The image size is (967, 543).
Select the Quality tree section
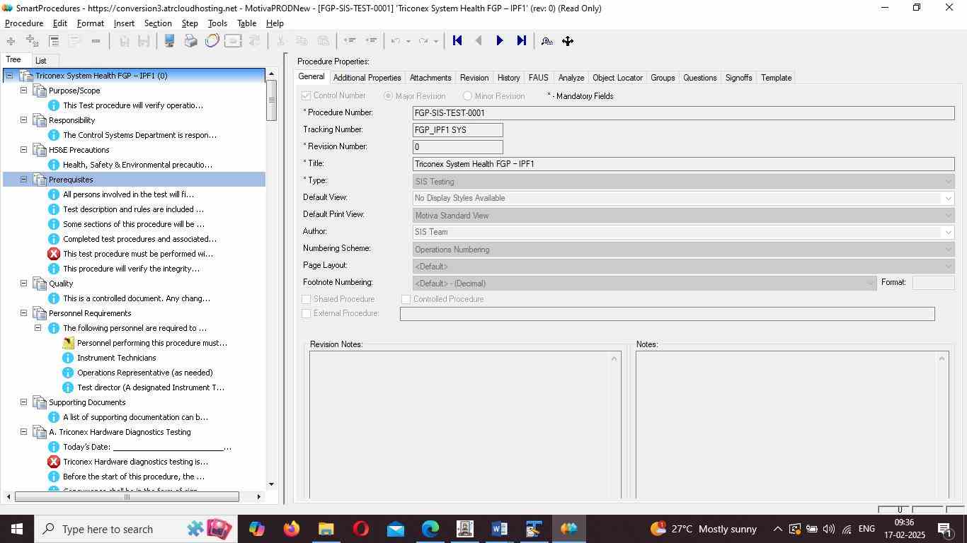pyautogui.click(x=61, y=284)
